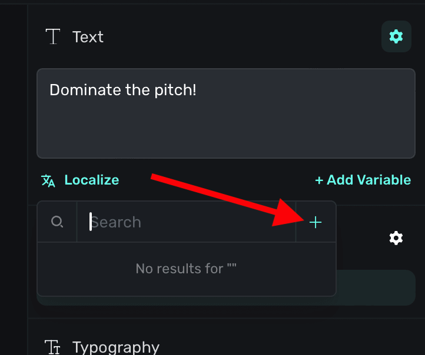Screen dimensions: 425x355
Task: Open the Text section settings gear
Action: (x=396, y=36)
